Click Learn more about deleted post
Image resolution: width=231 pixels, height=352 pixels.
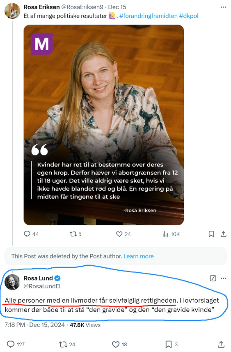point(139,256)
